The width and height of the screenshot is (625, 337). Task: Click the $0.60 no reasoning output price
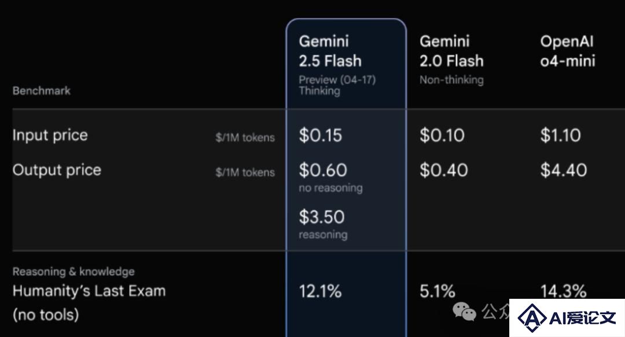click(323, 170)
